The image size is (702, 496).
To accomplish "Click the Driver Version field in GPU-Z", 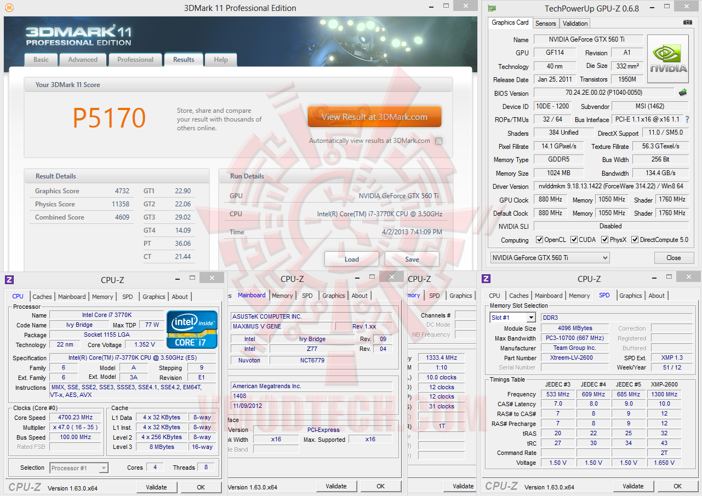I will [611, 186].
